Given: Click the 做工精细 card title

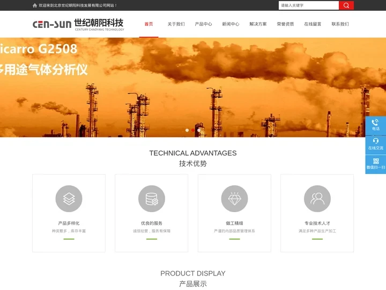Looking at the screenshot, I should (x=234, y=223).
